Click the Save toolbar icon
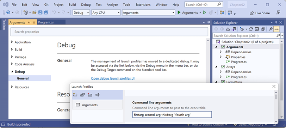 (x=40, y=13)
